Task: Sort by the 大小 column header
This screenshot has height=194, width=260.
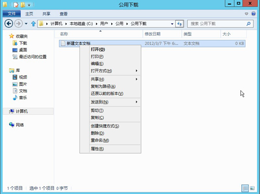Action: click(x=233, y=34)
